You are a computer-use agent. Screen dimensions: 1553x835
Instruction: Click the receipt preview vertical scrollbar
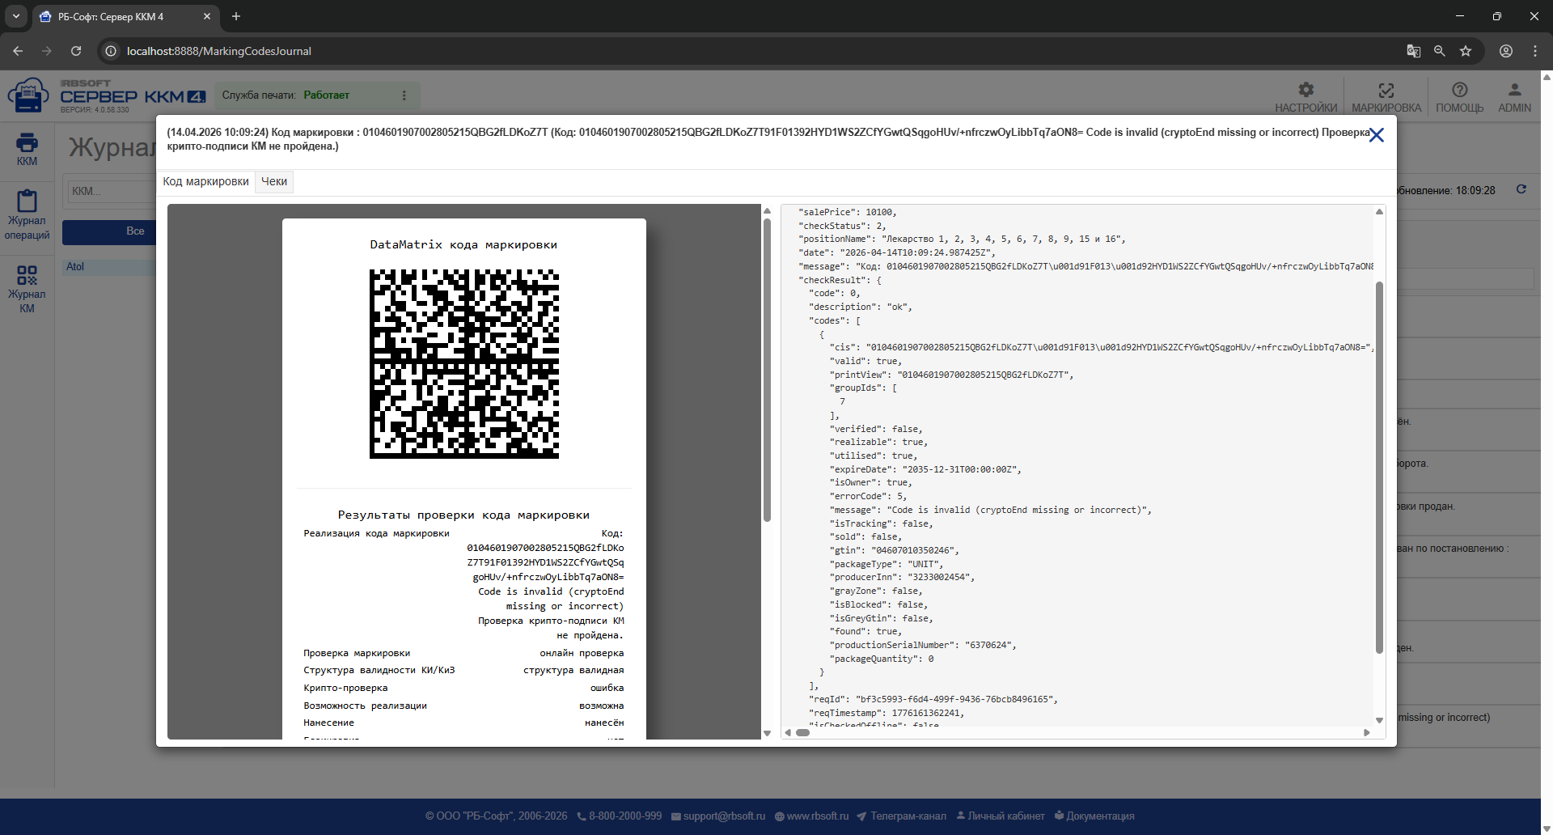(767, 371)
